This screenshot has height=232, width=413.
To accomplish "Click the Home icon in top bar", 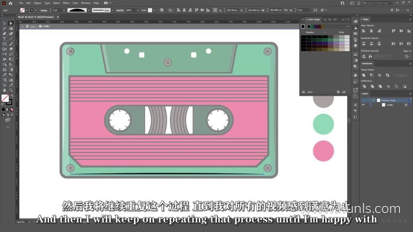I will tap(10, 3).
